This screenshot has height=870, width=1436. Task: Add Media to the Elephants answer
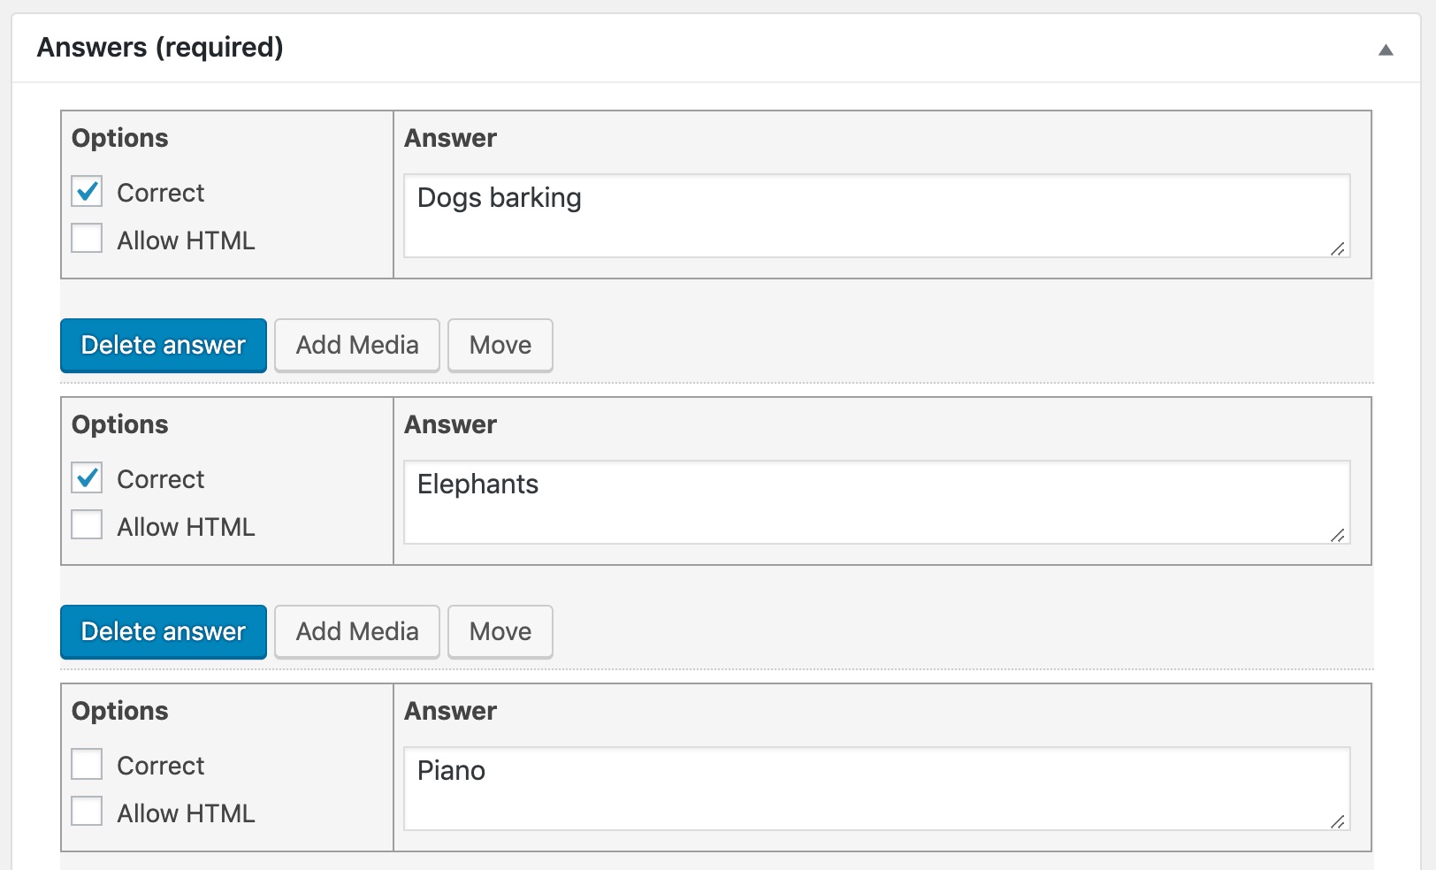[x=356, y=631]
